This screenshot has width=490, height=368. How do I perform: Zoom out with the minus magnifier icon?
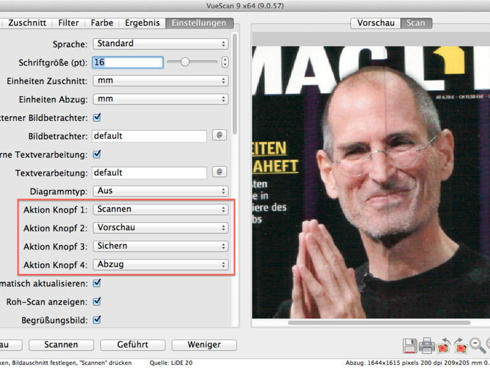[x=477, y=346]
